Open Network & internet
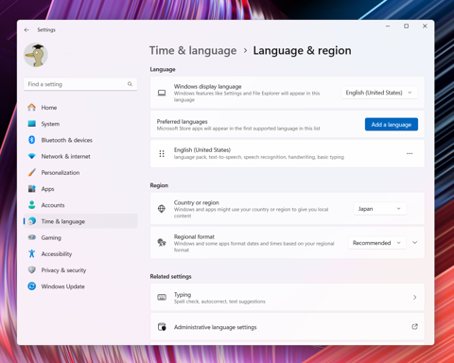This screenshot has height=363, width=454. tap(80, 156)
